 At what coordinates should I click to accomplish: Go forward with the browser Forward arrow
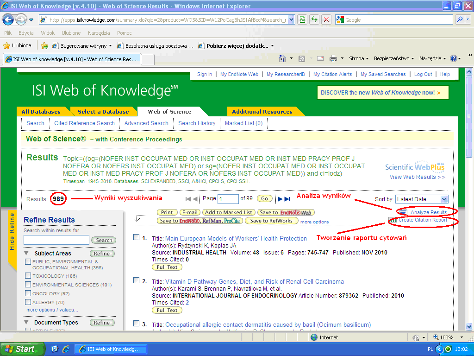pyautogui.click(x=21, y=20)
